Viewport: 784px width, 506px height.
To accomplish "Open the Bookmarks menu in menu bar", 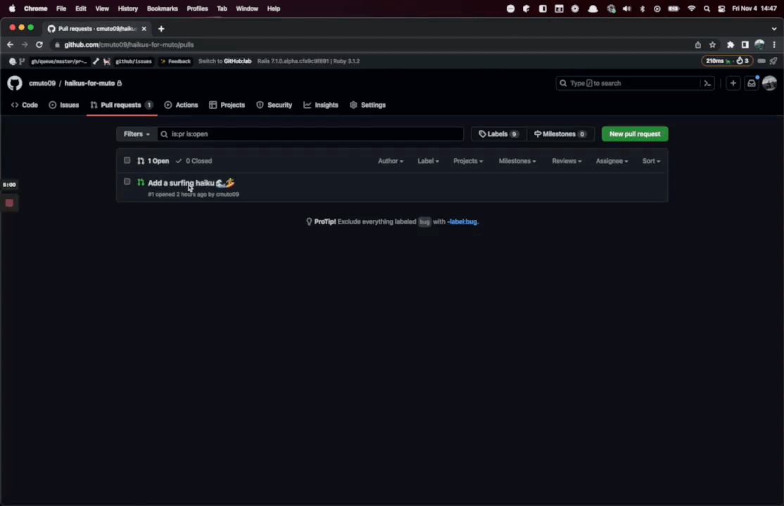I will [162, 8].
